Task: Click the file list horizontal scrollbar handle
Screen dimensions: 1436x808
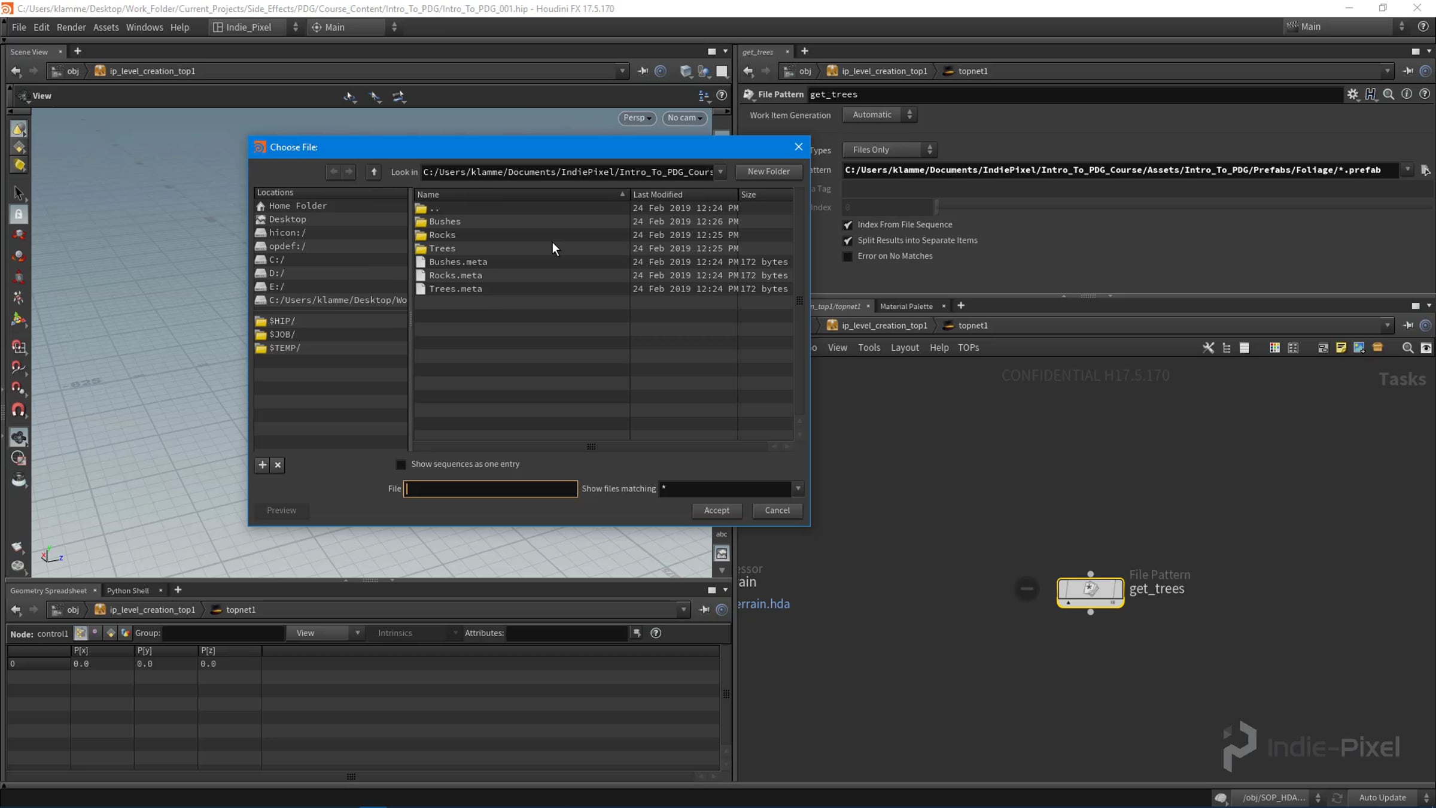Action: coord(591,447)
